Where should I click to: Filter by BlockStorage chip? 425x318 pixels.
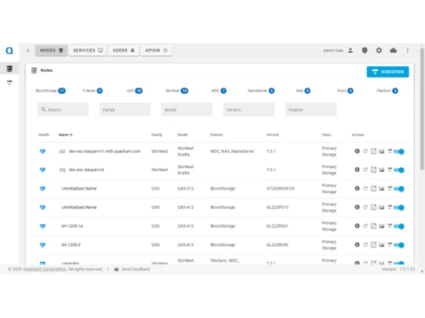[50, 91]
